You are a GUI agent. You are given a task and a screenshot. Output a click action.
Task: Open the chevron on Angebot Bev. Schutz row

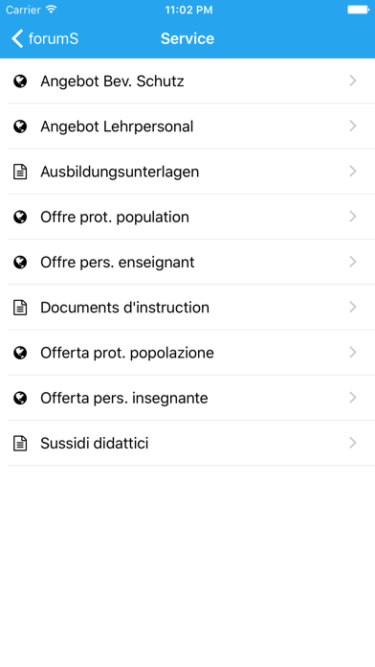(x=352, y=80)
